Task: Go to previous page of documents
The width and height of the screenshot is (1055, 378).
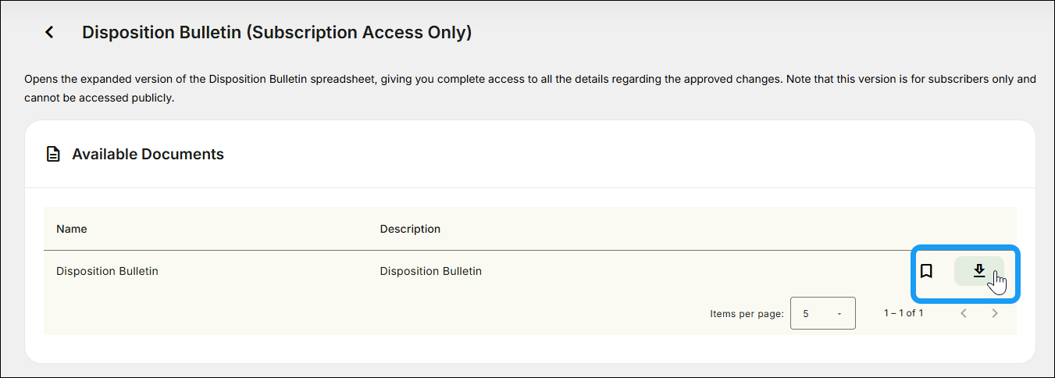Action: click(x=964, y=313)
